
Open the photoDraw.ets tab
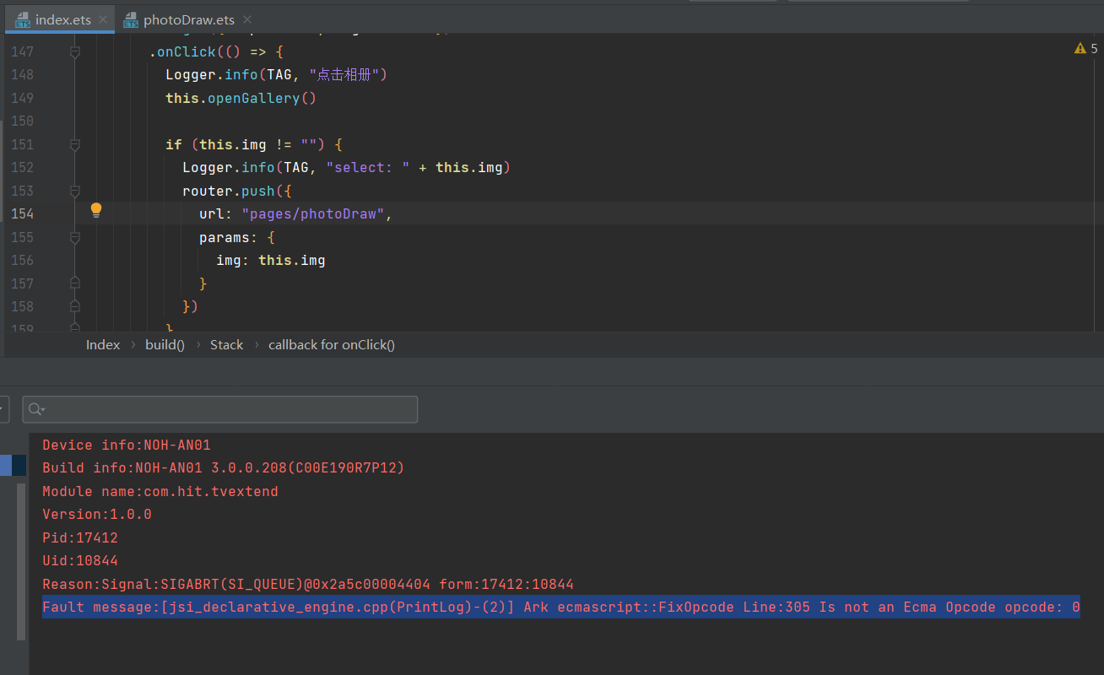tap(189, 19)
